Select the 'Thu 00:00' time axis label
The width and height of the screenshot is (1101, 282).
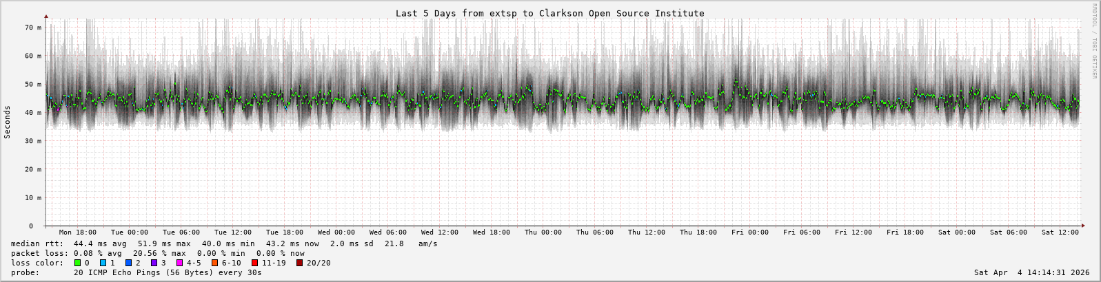543,232
